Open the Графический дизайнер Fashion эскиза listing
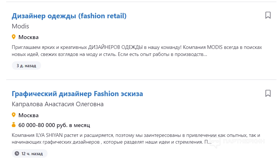279x163 pixels. (77, 94)
